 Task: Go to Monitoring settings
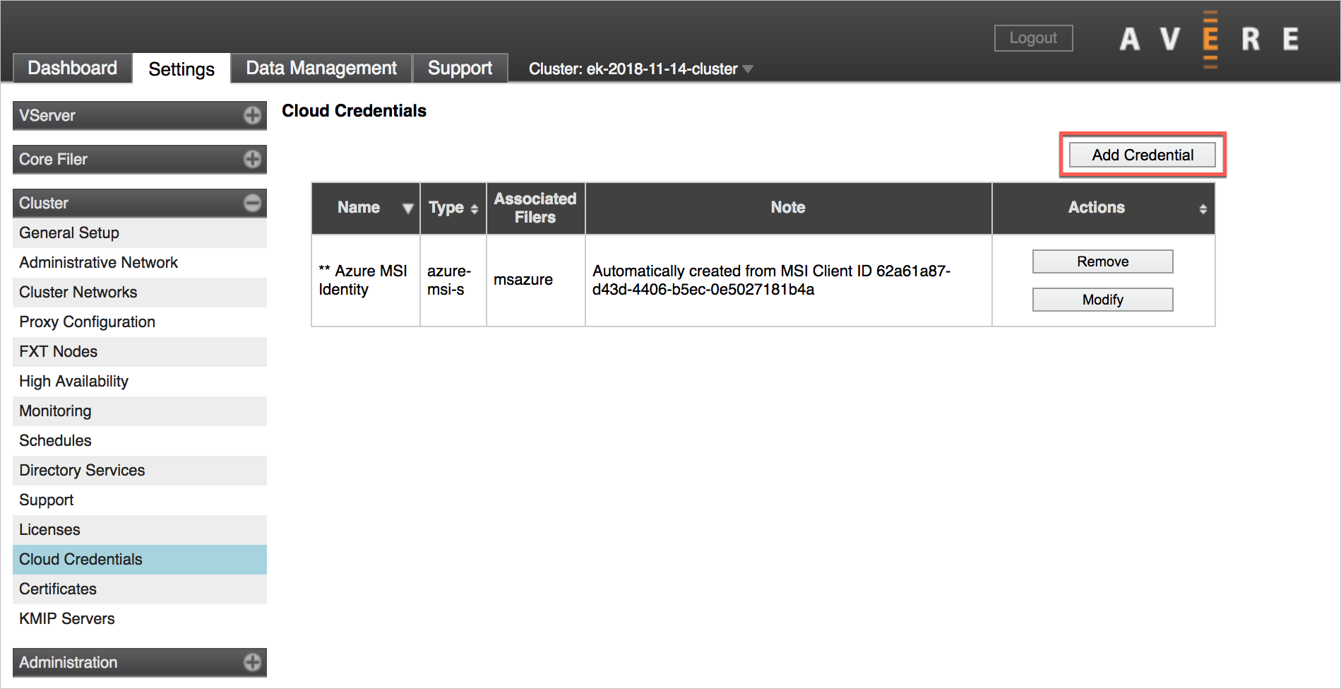(x=140, y=411)
